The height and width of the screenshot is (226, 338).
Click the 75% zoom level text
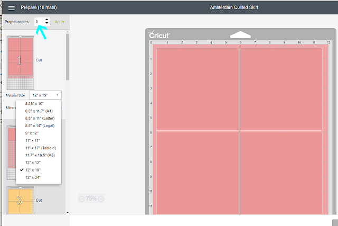point(91,198)
